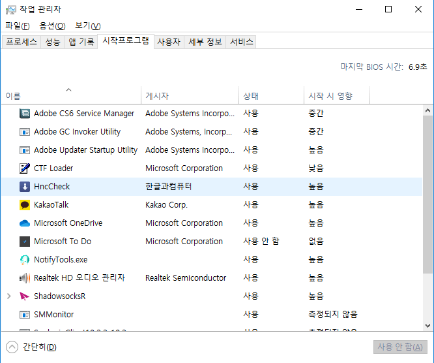Screen dimensions: 434x363
Task: Switch to the 앱 기록 tab
Action: 81,42
